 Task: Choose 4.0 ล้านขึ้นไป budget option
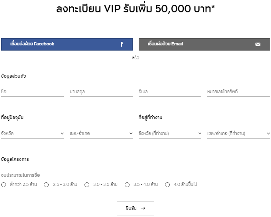click(167, 185)
